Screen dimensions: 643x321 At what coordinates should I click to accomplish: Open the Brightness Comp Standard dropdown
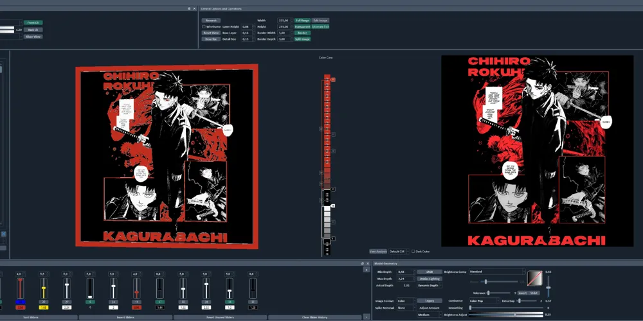tap(497, 272)
